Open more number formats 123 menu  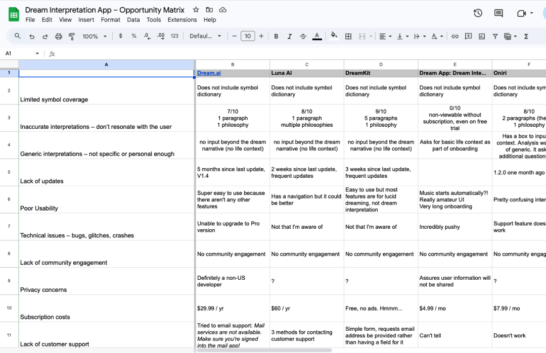[x=174, y=36]
